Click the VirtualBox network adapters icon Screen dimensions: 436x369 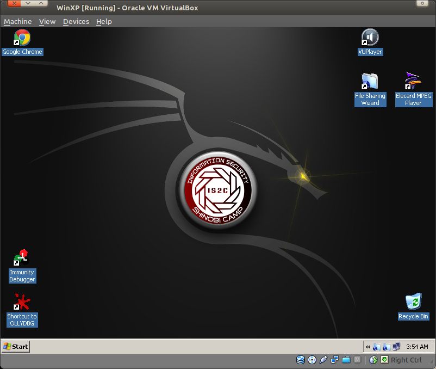click(x=334, y=360)
